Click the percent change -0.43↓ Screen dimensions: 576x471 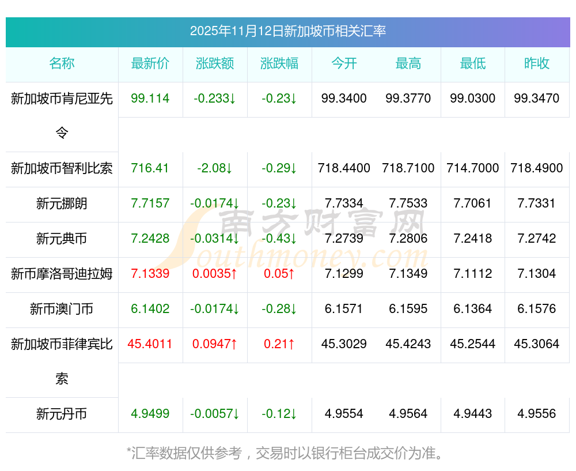pos(279,239)
